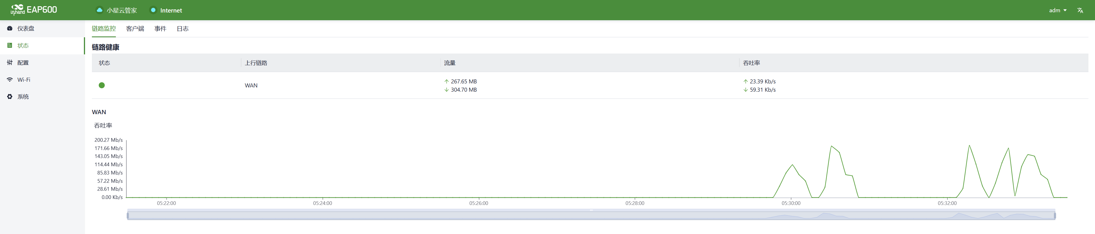The height and width of the screenshot is (234, 1095).
Task: Click the 05:22:00 time axis label
Action: [x=166, y=204]
